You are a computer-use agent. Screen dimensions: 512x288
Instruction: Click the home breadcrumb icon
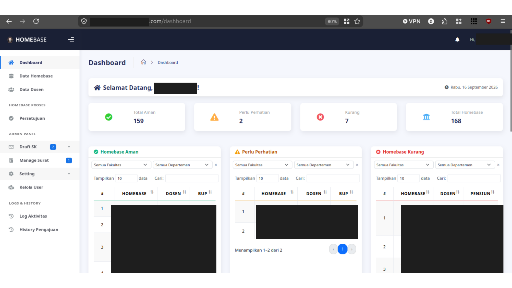coord(143,62)
